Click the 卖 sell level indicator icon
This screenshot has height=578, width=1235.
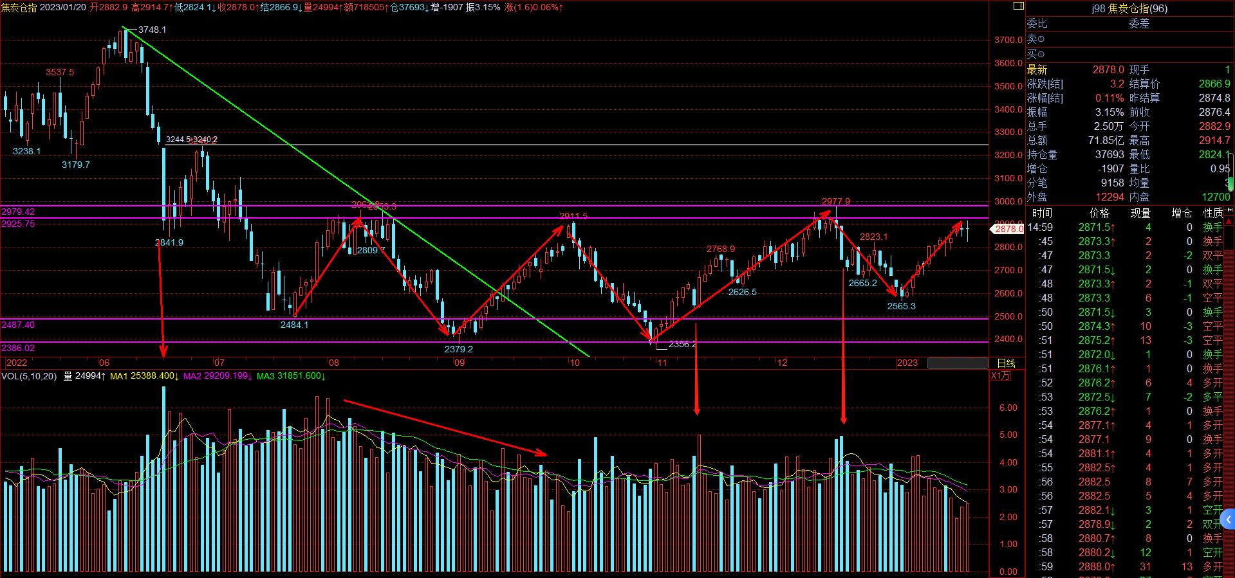click(1041, 39)
